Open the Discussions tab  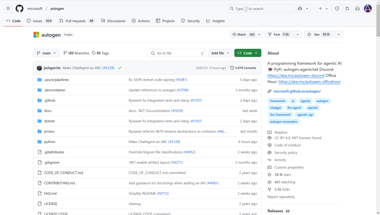113,21
